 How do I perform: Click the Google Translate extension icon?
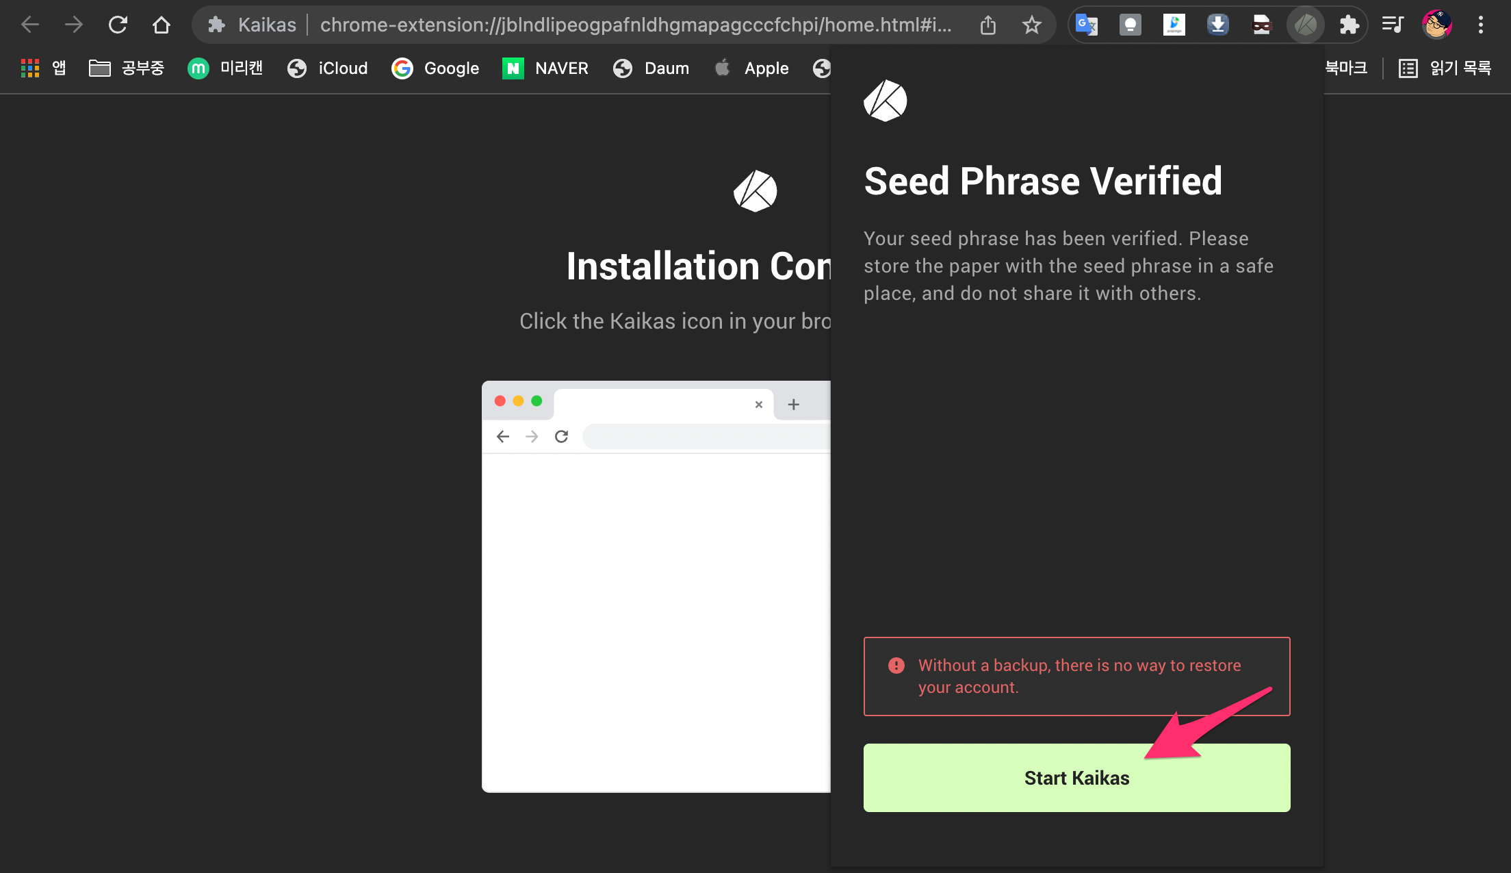pos(1086,25)
